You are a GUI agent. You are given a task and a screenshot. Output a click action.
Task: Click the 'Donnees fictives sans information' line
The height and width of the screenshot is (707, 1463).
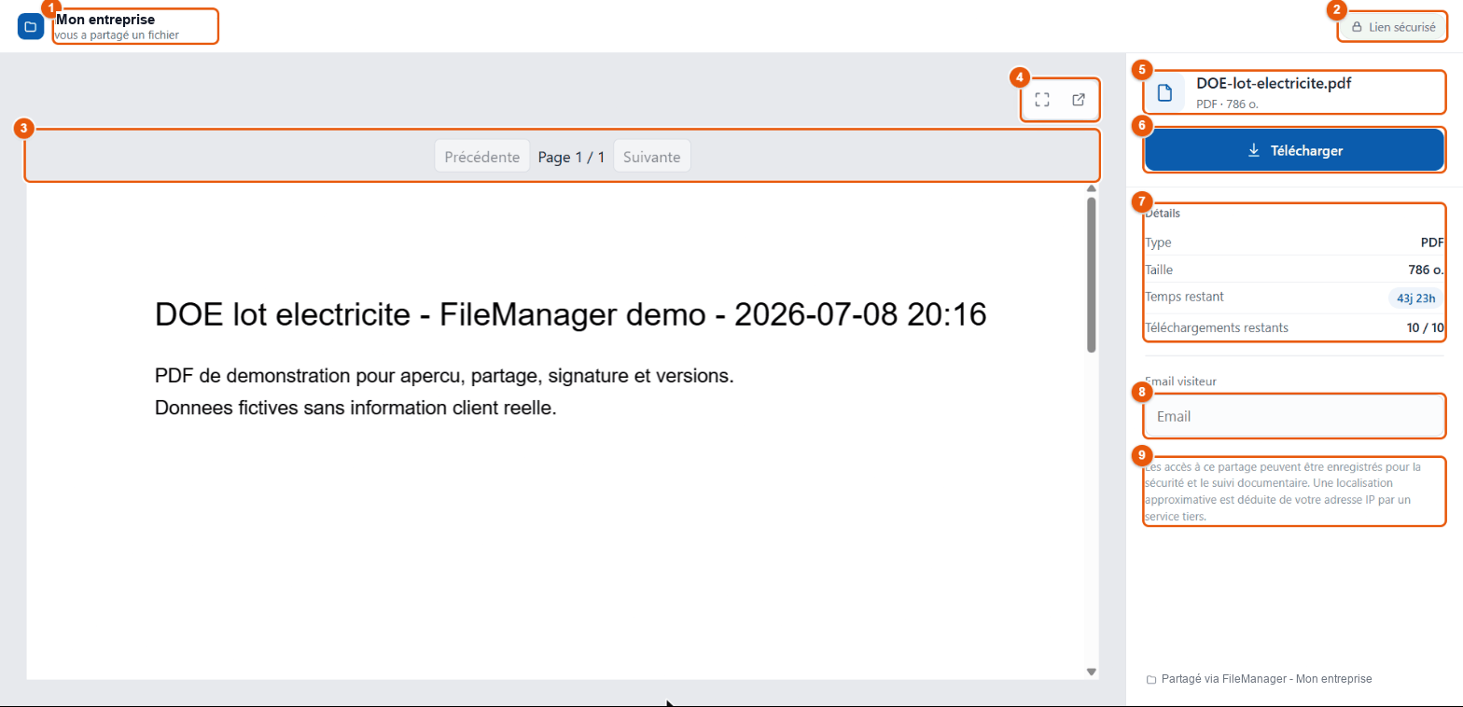[355, 408]
